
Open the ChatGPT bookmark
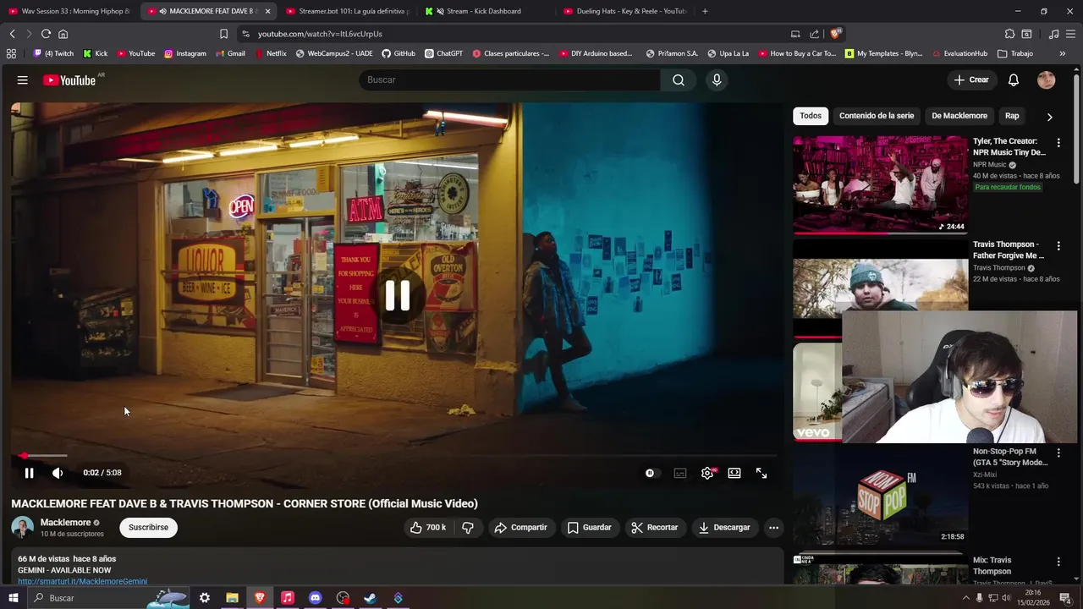pyautogui.click(x=444, y=53)
